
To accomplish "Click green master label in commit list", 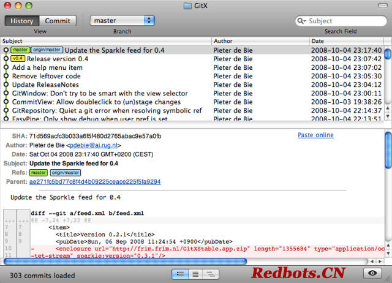I will (20, 50).
